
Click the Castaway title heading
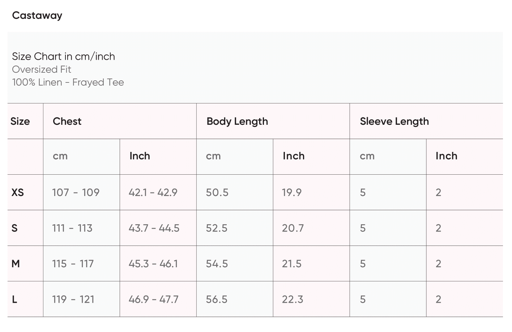[x=37, y=16]
